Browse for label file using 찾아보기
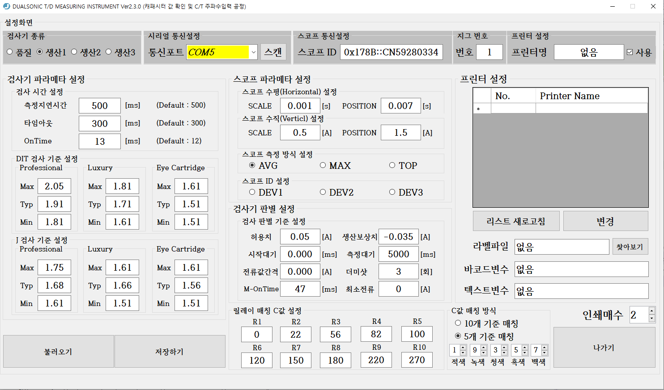The height and width of the screenshot is (390, 664). (x=630, y=247)
